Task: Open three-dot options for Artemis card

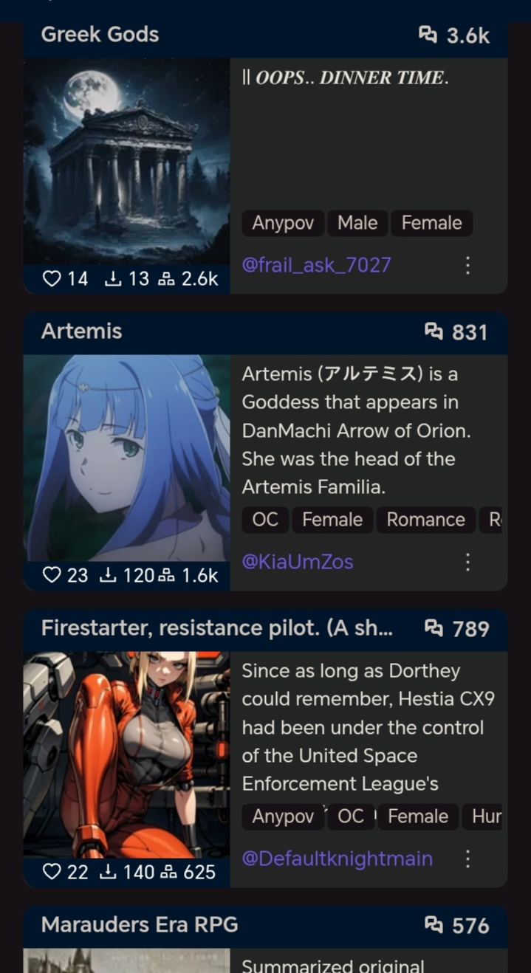Action: pos(467,562)
